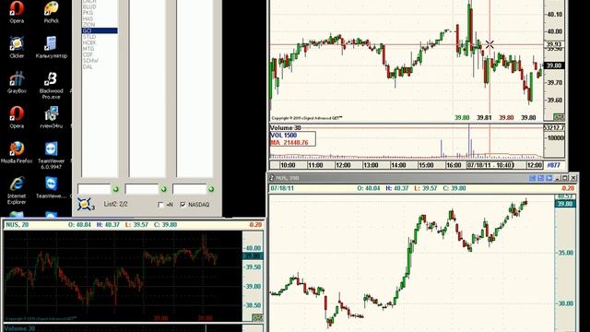Open Opera shortcut next to PicPick

pos(17,12)
